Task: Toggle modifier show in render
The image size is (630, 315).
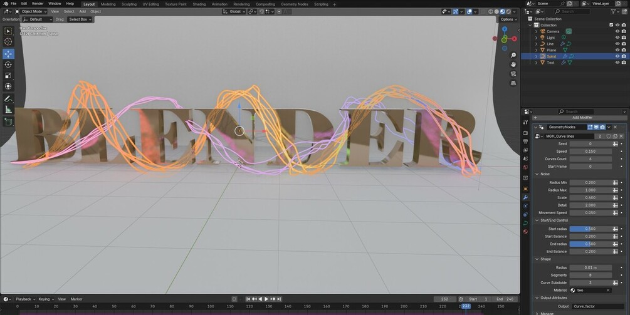Action: [602, 127]
